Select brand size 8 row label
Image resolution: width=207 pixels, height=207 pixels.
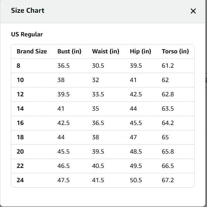(18, 66)
